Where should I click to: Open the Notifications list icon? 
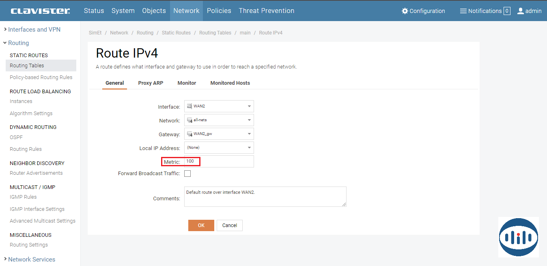tap(463, 11)
